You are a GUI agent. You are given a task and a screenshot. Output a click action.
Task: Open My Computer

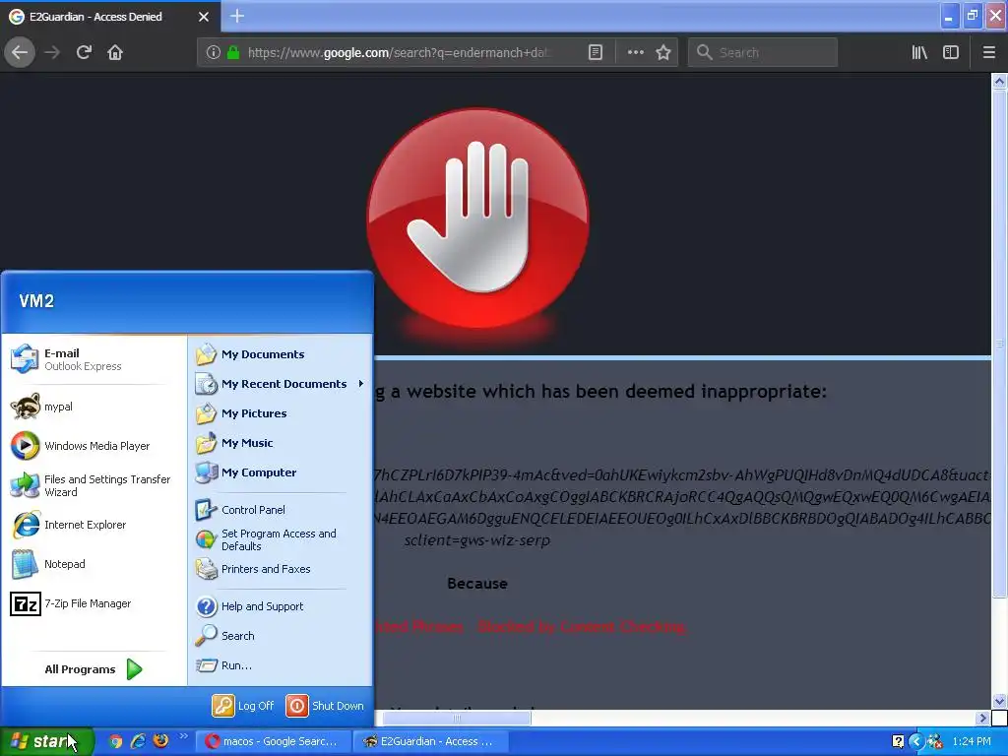pos(281,472)
